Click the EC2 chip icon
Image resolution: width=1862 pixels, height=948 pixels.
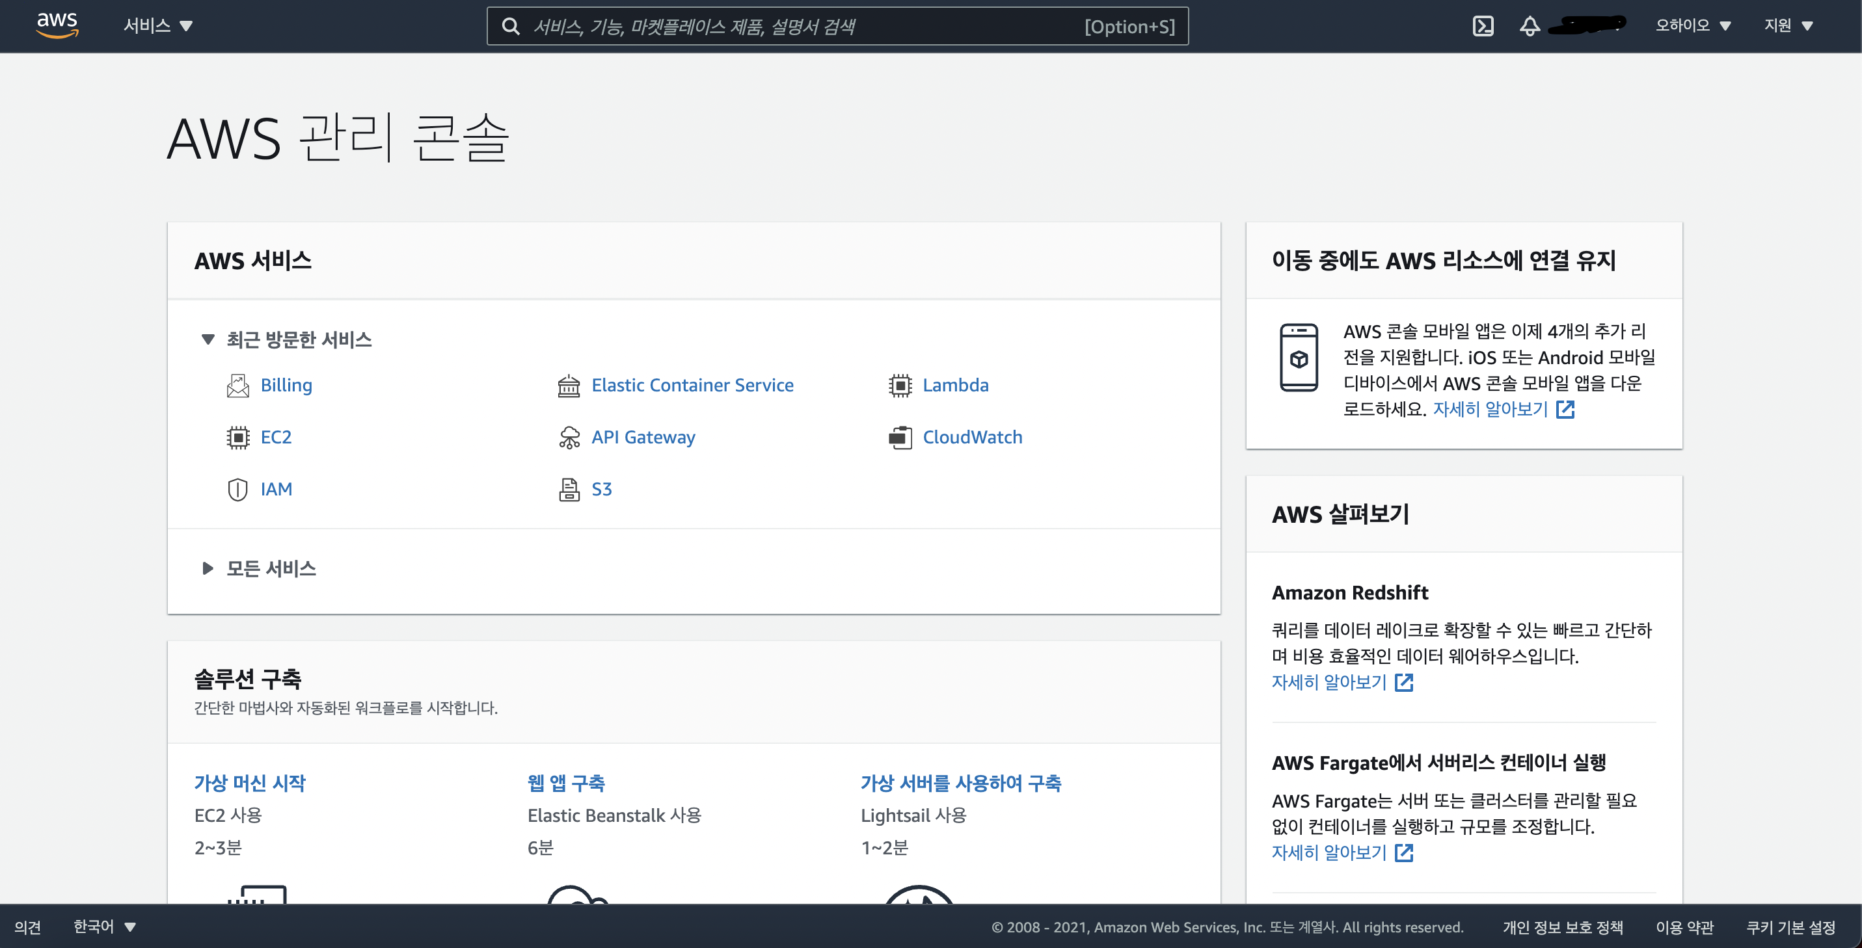(238, 438)
